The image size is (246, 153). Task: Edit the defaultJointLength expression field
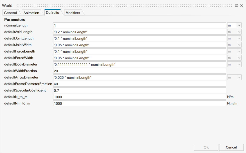point(140,38)
